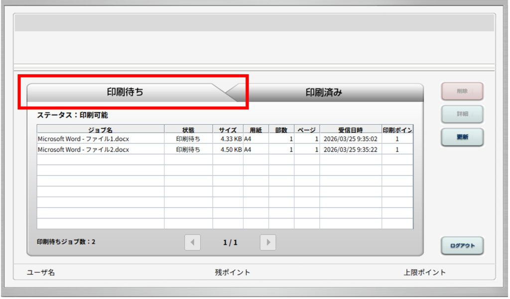The image size is (510, 299).
Task: Open job details with 詳細 button
Action: point(462,114)
